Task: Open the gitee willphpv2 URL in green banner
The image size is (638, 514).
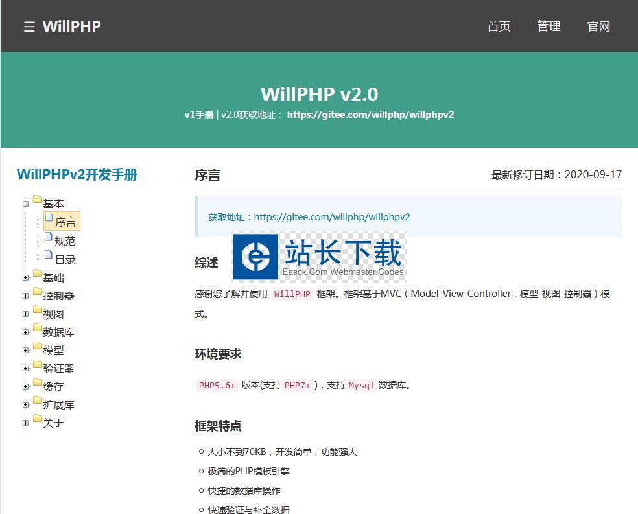Action: (370, 115)
